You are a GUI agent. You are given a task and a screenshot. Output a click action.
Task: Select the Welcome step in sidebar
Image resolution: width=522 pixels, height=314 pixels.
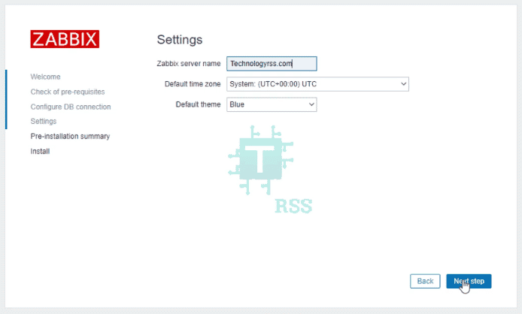pos(46,77)
